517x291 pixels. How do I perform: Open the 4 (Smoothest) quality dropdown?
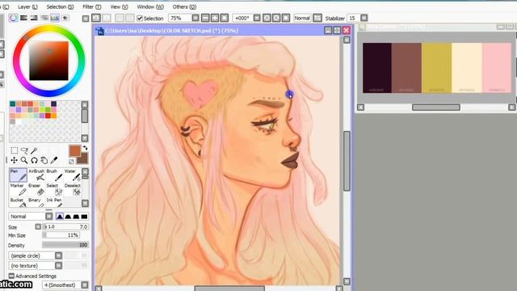point(85,285)
